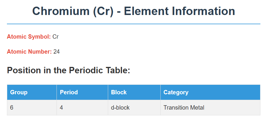263x124 pixels.
Task: Click the red "Atomic Number:" label
Action: [x=29, y=52]
